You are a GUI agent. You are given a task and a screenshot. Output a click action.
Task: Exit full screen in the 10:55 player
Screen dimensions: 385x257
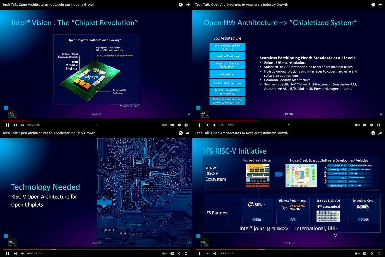[186, 253]
